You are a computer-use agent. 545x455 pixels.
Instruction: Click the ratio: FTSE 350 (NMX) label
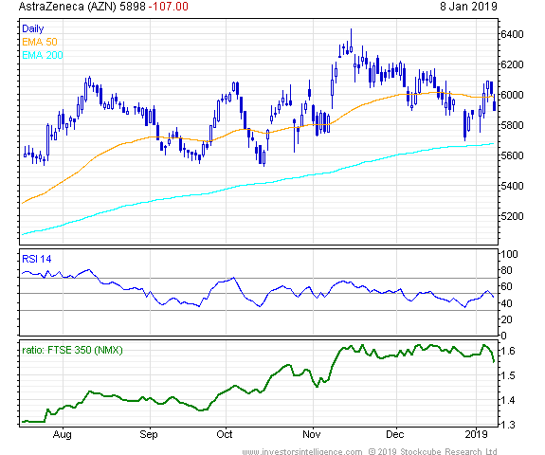pos(72,350)
